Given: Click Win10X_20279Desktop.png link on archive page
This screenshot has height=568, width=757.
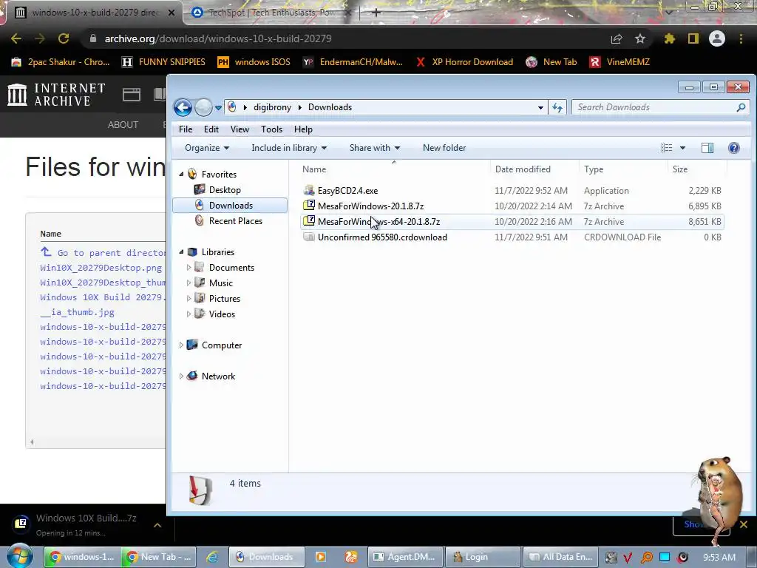Looking at the screenshot, I should [x=101, y=268].
